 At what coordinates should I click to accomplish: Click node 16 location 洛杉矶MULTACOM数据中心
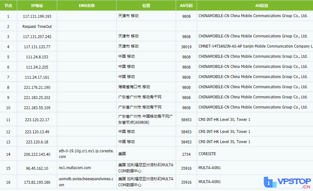click(146, 182)
